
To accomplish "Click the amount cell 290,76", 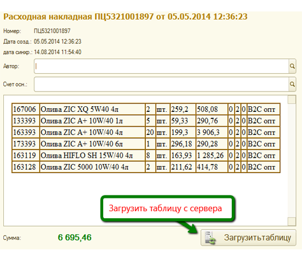I will 212,121.
